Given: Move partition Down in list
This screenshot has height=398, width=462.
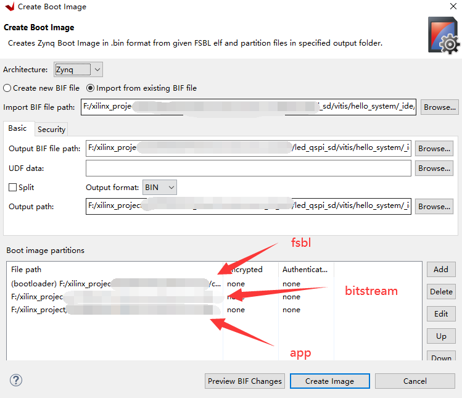Looking at the screenshot, I should [x=441, y=356].
